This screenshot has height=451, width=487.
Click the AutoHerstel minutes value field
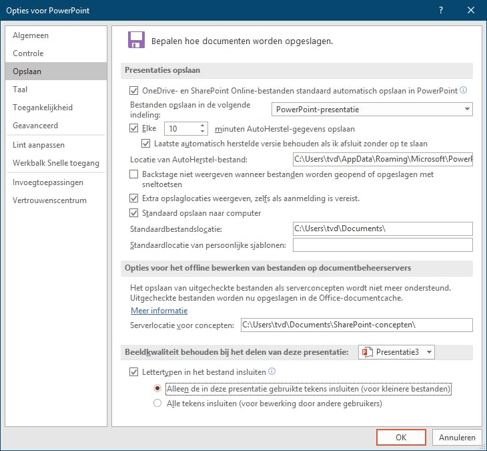pos(182,128)
